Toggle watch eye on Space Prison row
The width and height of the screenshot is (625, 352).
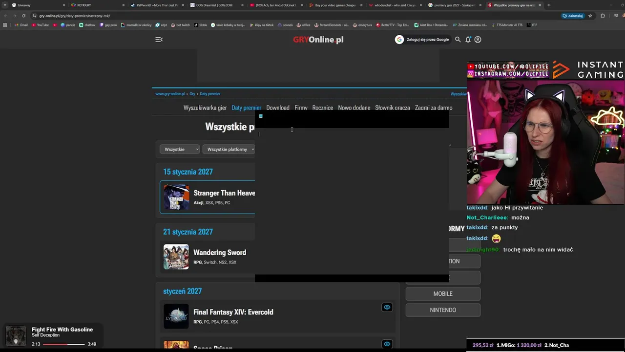tap(387, 344)
